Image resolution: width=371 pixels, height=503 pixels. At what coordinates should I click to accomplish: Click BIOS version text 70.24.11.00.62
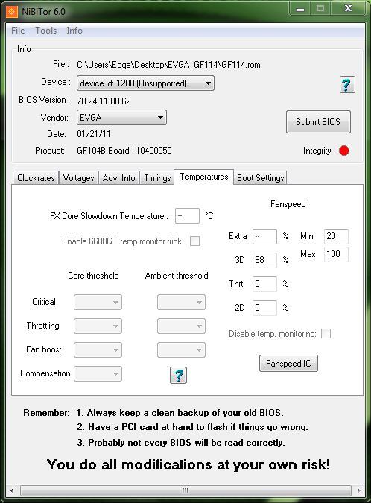click(104, 101)
